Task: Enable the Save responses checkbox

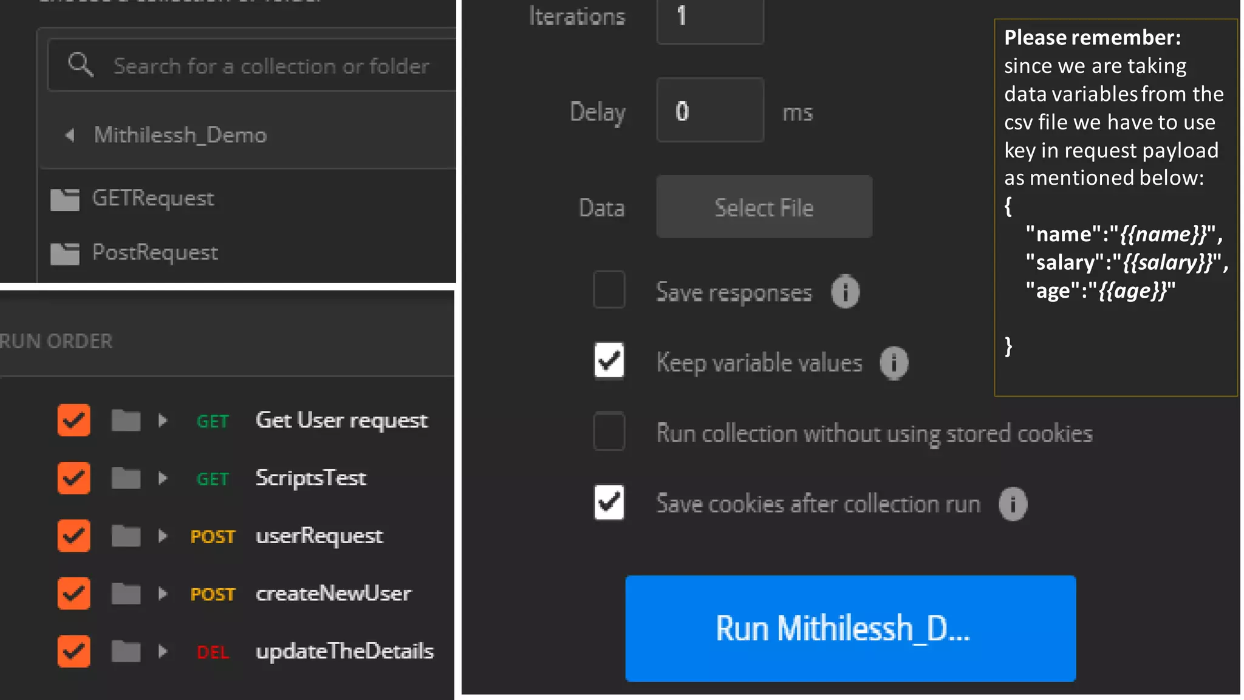Action: click(609, 290)
